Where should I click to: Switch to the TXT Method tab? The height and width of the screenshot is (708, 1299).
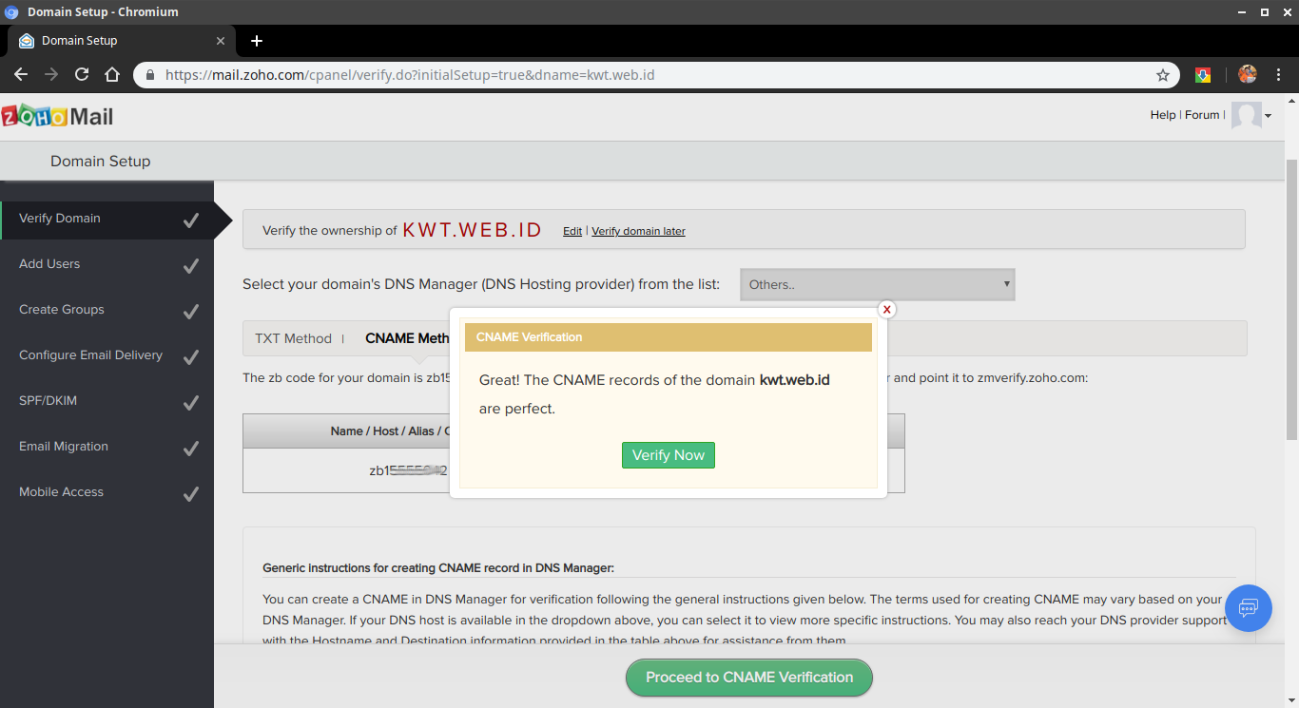coord(293,337)
